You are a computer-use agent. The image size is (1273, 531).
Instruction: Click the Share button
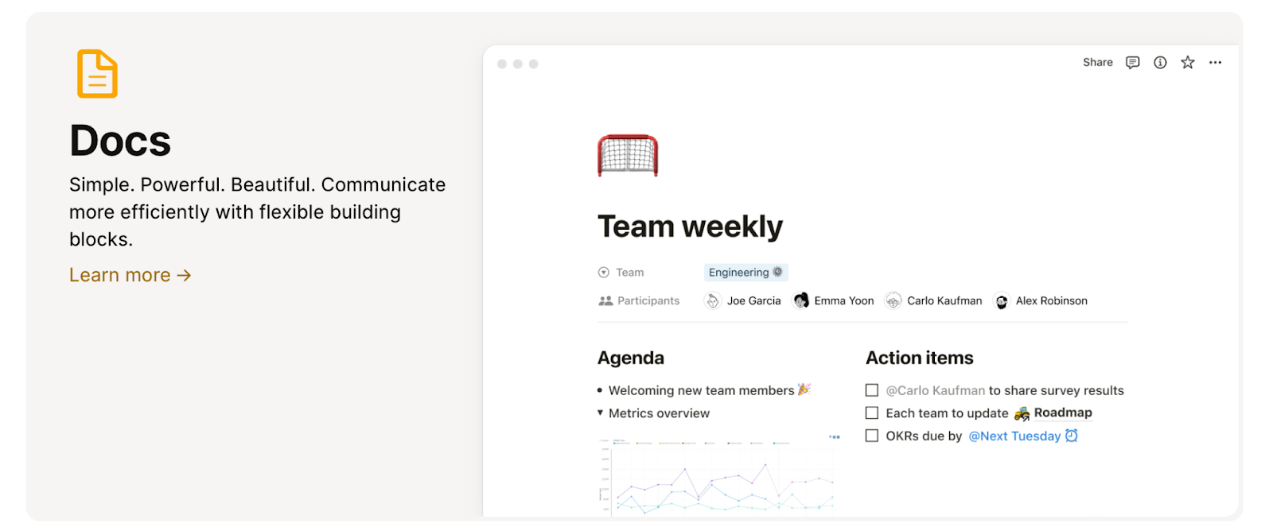(1097, 62)
